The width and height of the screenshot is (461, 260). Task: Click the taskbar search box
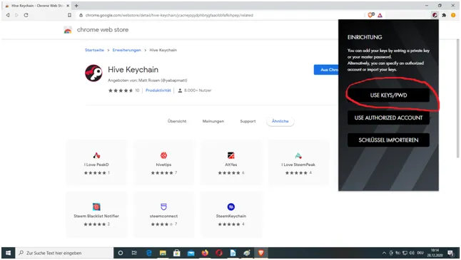(x=64, y=253)
